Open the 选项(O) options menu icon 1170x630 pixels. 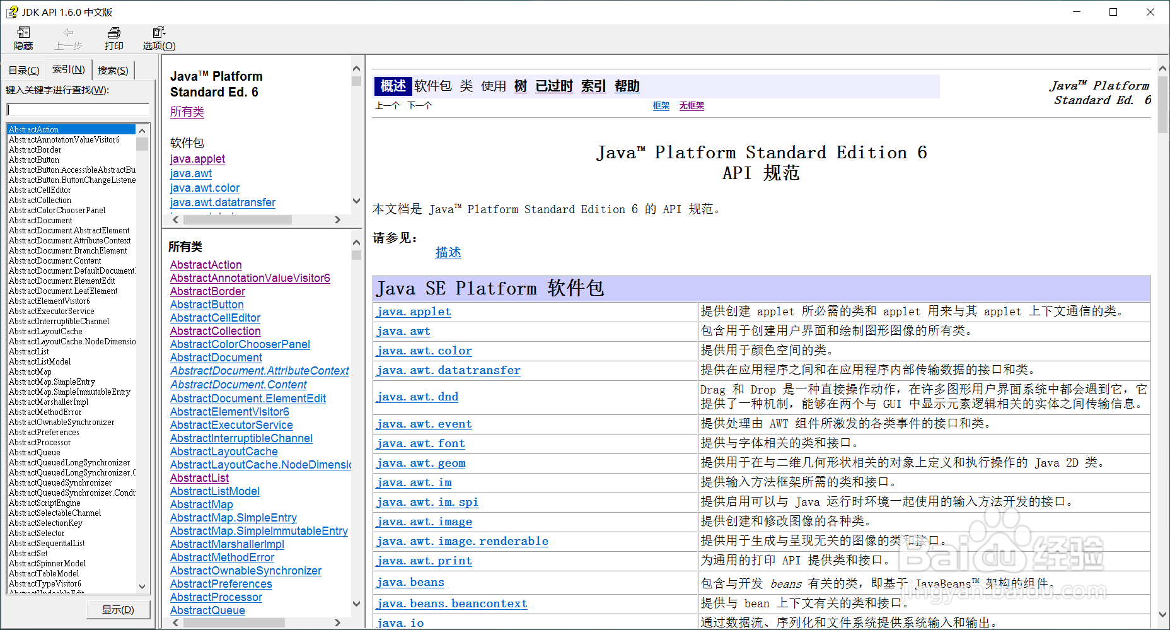point(158,37)
